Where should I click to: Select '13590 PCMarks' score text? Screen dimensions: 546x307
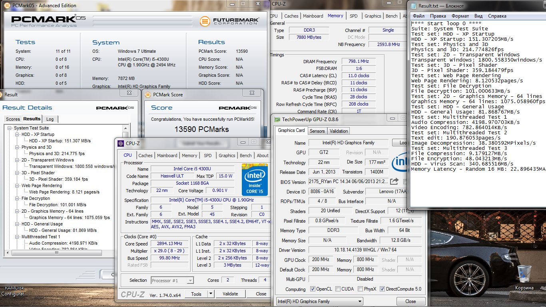pos(202,130)
